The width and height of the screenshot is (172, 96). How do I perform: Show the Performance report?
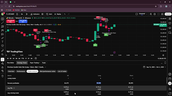[x=21, y=71]
